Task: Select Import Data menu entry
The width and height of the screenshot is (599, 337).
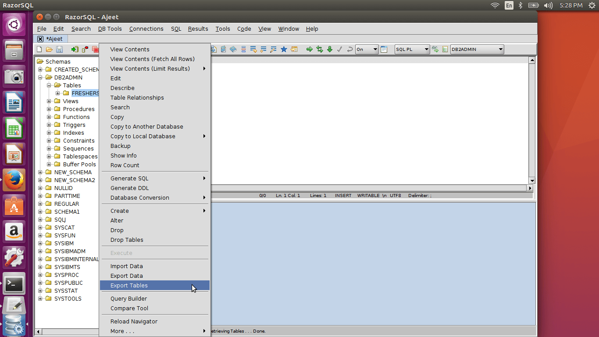Action: tap(155, 266)
